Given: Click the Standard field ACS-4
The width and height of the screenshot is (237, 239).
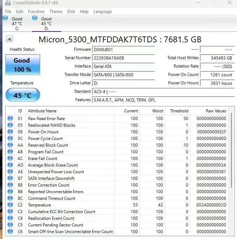Looking at the screenshot, I should coord(163,91).
